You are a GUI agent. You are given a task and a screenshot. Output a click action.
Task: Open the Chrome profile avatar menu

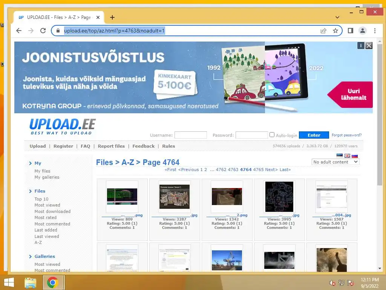tap(363, 31)
